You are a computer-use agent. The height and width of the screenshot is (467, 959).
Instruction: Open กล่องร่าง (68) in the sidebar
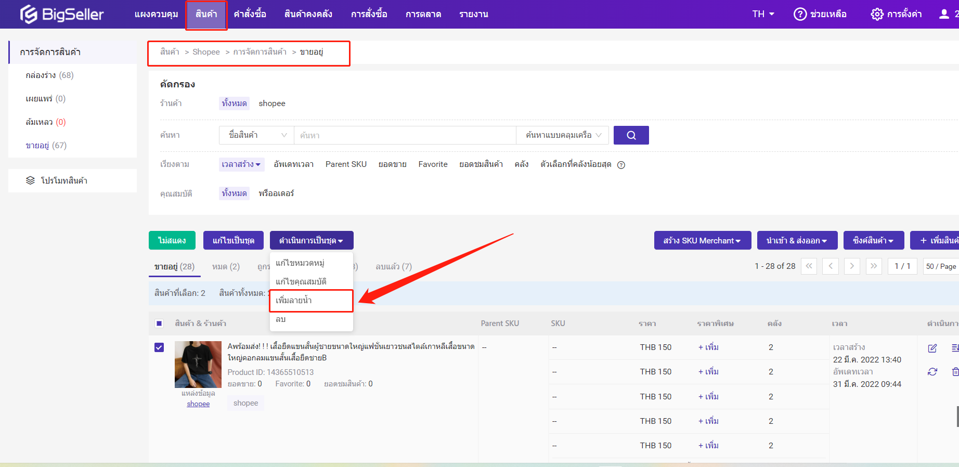(49, 75)
